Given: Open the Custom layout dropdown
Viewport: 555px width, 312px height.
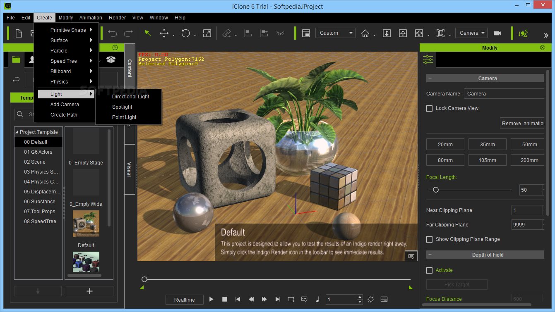Looking at the screenshot, I should 335,33.
